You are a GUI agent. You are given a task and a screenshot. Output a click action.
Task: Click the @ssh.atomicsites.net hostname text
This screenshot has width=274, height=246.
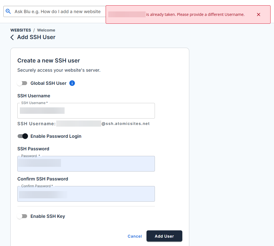[x=126, y=124]
